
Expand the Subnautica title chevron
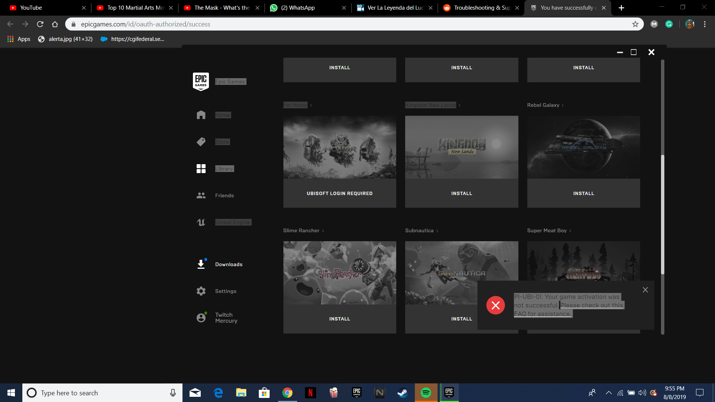click(x=437, y=231)
